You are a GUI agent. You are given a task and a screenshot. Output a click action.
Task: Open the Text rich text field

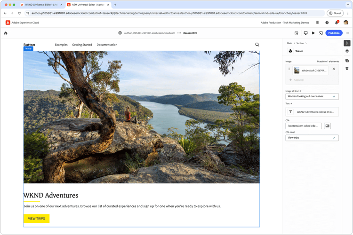click(x=312, y=112)
